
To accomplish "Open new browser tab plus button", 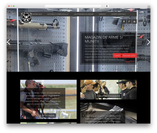I will click(x=149, y=7).
